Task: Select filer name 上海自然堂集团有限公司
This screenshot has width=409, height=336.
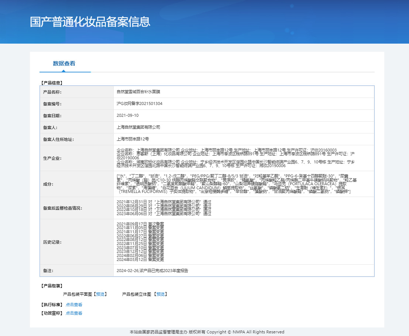Action: (x=138, y=127)
